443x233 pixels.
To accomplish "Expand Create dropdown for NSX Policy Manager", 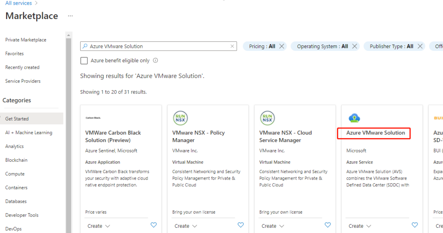I will (186, 226).
